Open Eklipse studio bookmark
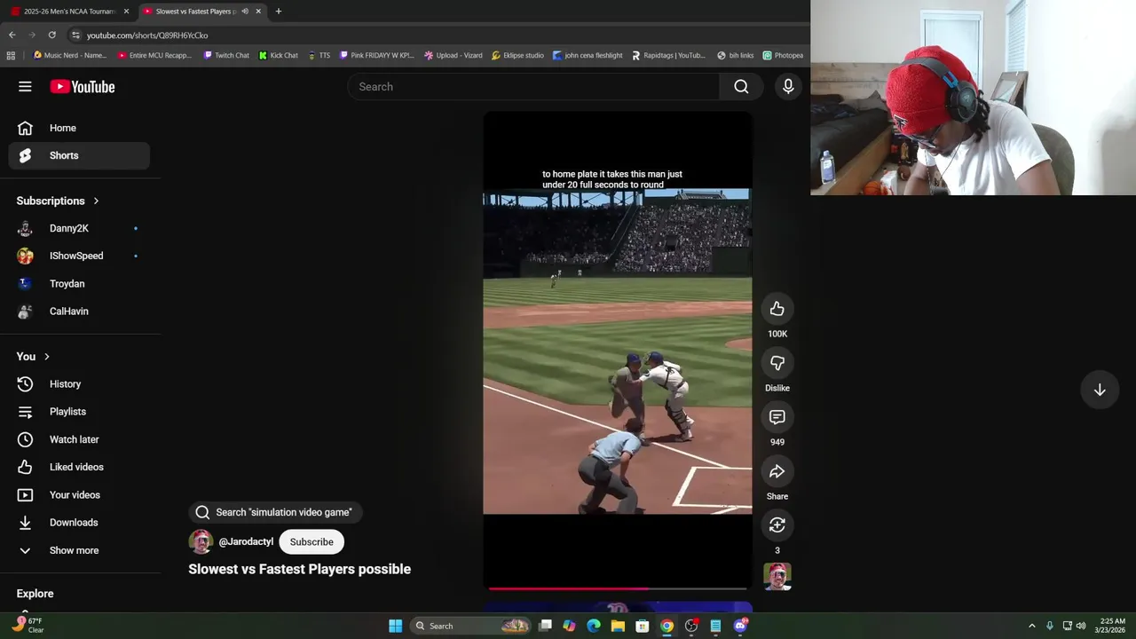 [x=517, y=55]
